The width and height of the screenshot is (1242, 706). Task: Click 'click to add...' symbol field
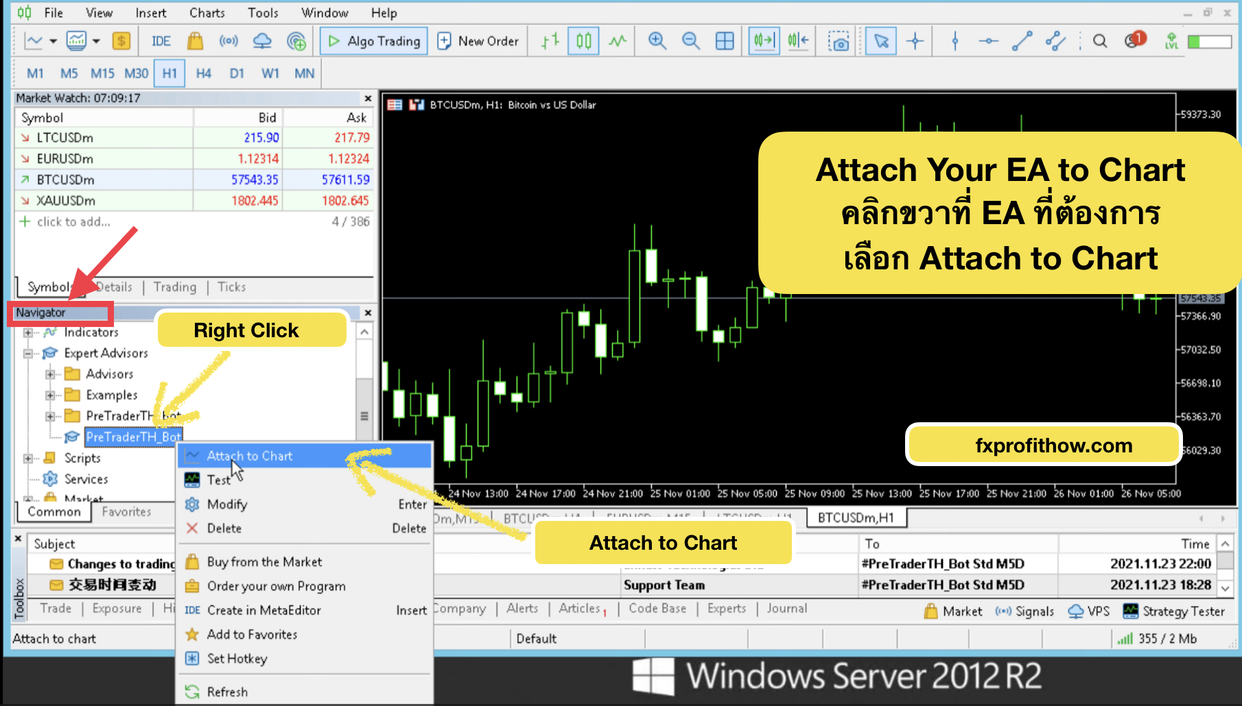73,222
